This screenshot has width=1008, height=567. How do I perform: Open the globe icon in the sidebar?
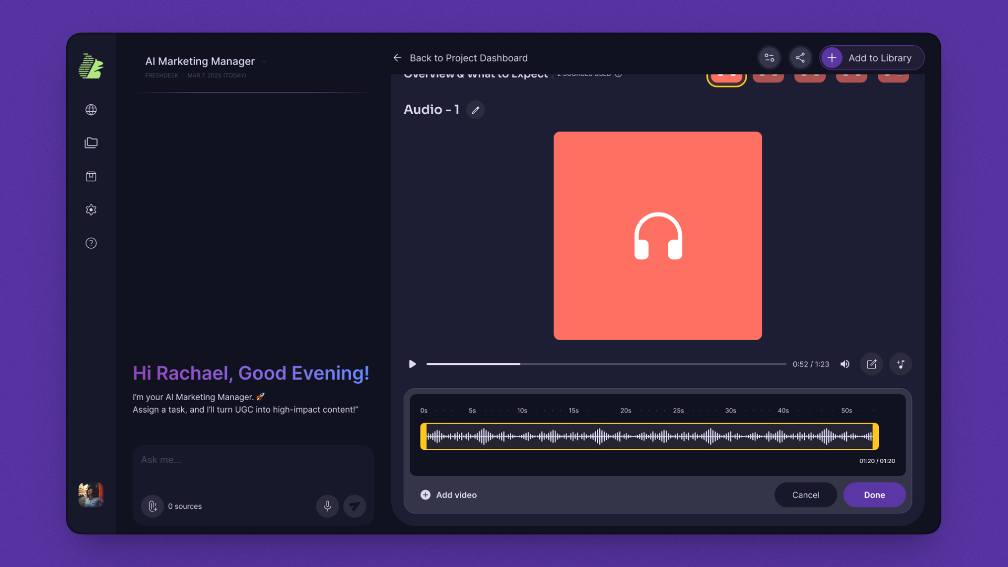point(91,110)
